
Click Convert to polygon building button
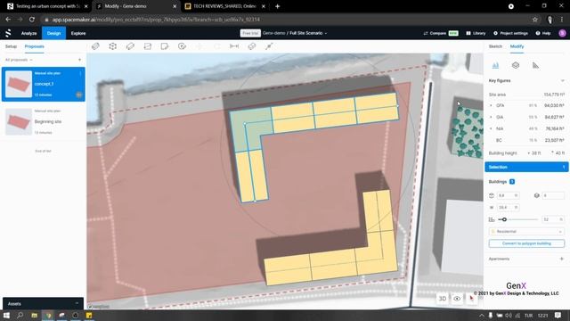pos(526,243)
